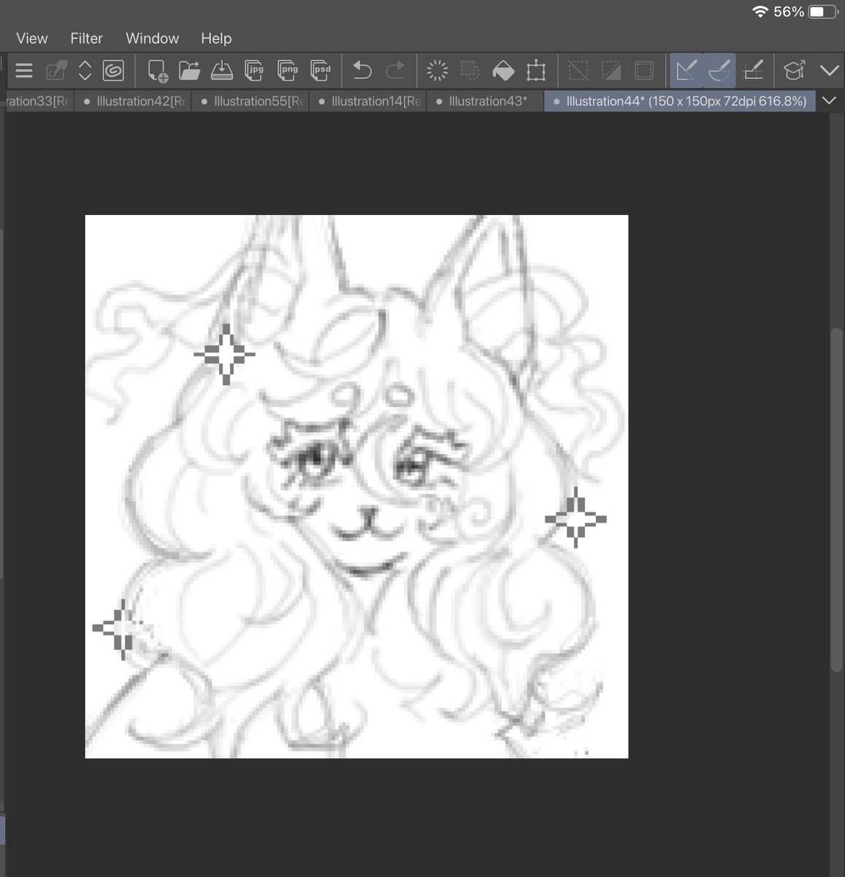Select the Illustration44 canvas tab
Screen dimensions: 845x877
point(680,101)
